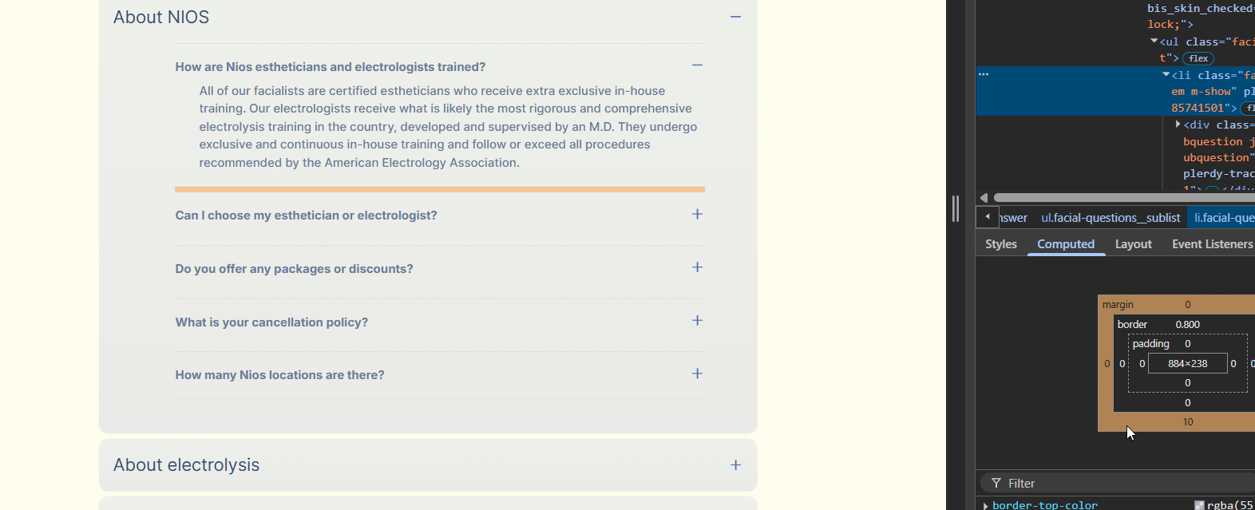Viewport: 1255px width, 510px height.
Task: Expand 'Can I choose my esthetician' plus icon
Action: [697, 214]
